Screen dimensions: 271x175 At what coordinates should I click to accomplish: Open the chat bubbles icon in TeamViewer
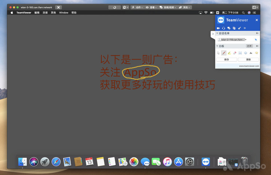coord(229,28)
